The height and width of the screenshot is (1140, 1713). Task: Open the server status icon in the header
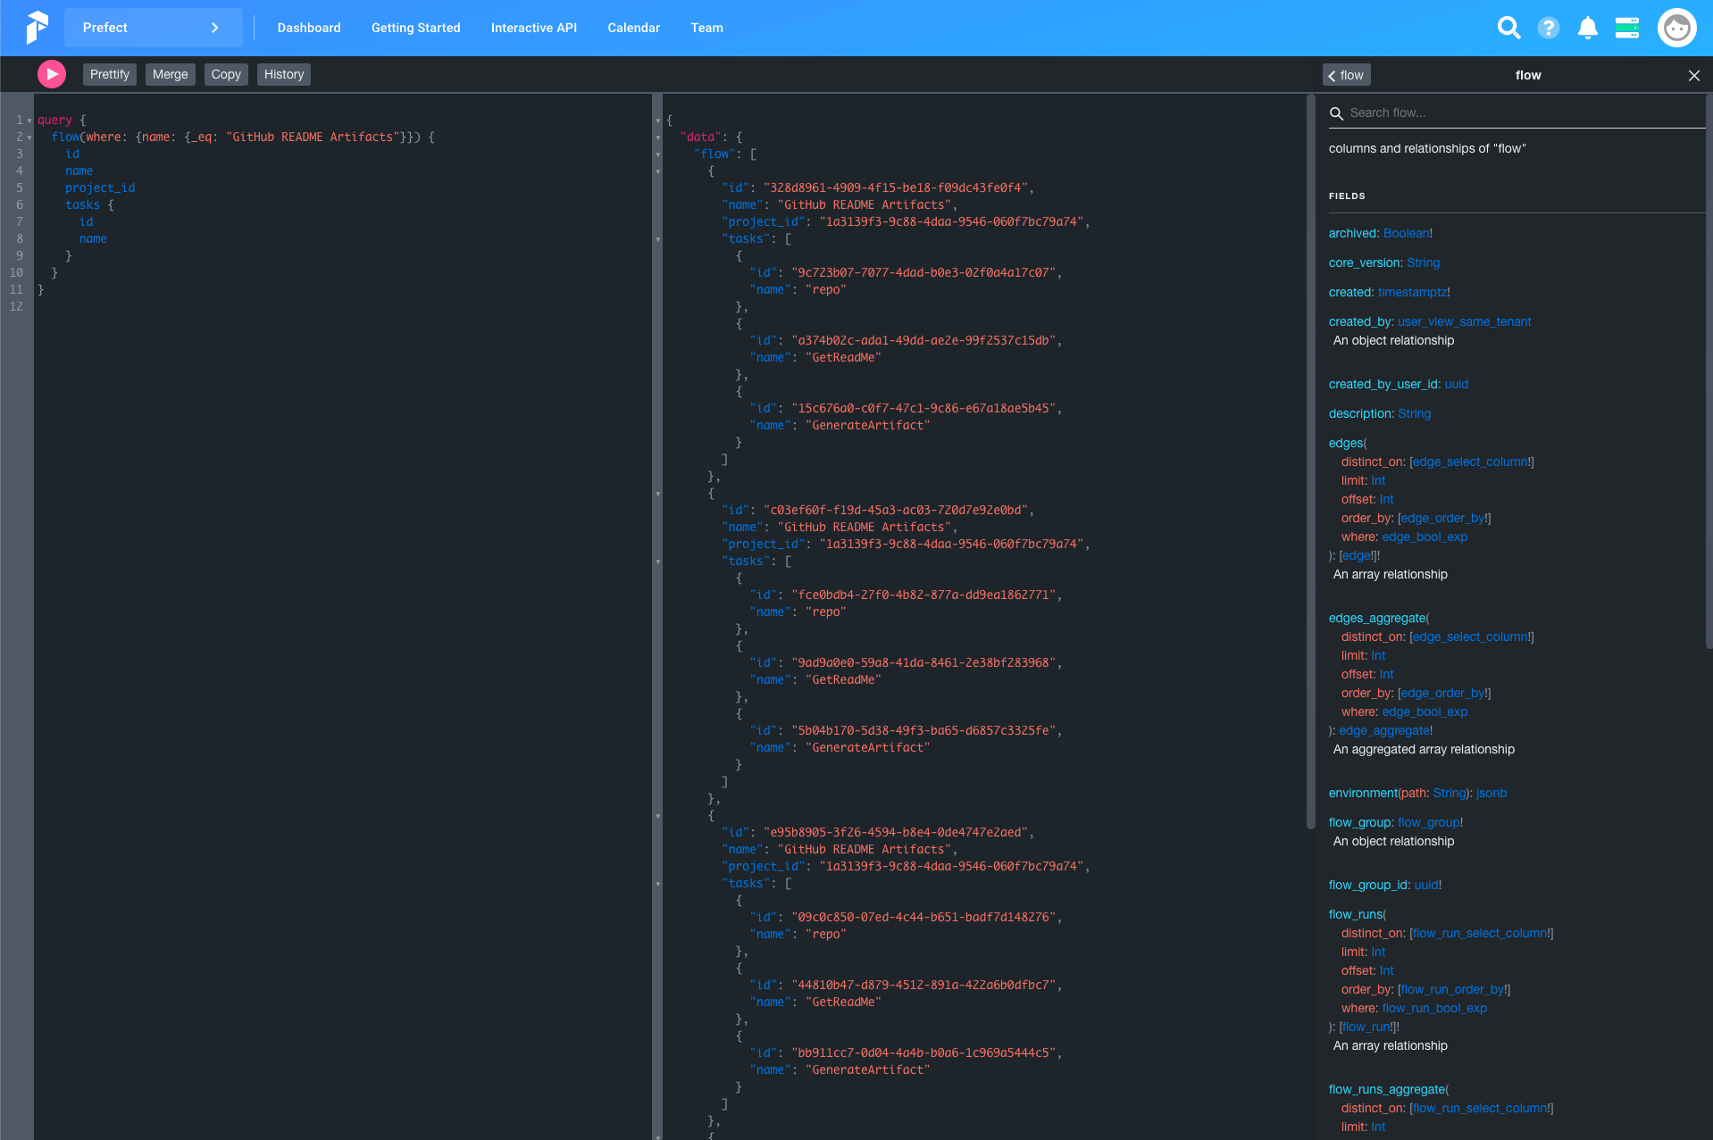[1626, 28]
